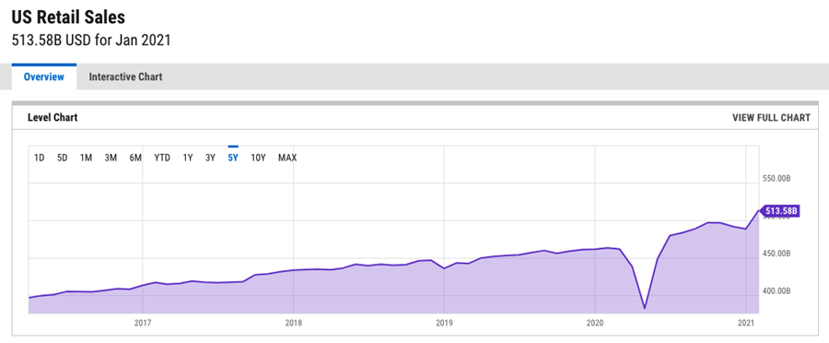Click the 450.00B y-axis label
Viewport: 829px width, 343px height.
pos(777,254)
